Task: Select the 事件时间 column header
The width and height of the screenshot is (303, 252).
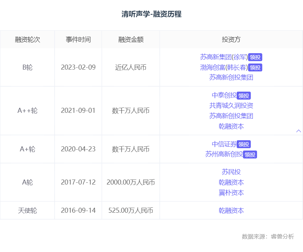Action: pos(78,40)
